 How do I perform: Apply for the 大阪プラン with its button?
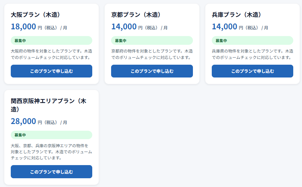pyautogui.click(x=52, y=71)
